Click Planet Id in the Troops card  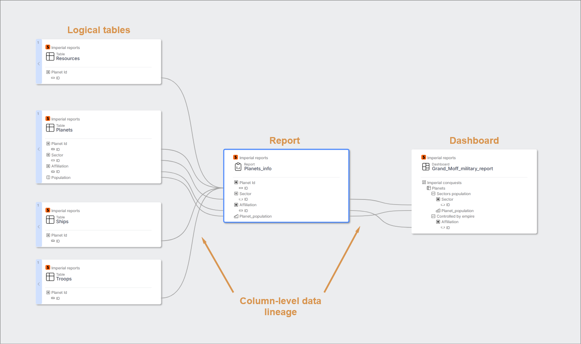pos(59,293)
